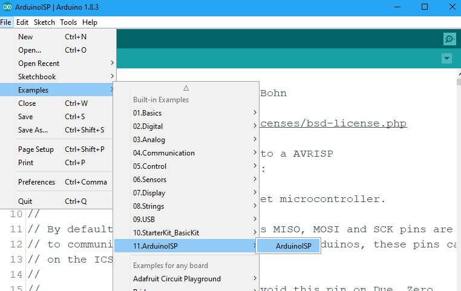Close the Arduino window
This screenshot has height=291, width=461.
click(x=452, y=7)
